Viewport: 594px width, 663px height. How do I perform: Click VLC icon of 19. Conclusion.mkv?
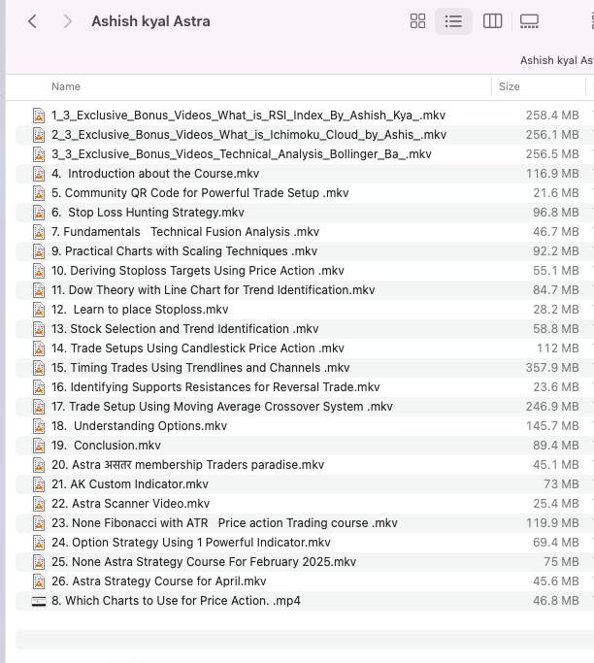[x=39, y=446]
